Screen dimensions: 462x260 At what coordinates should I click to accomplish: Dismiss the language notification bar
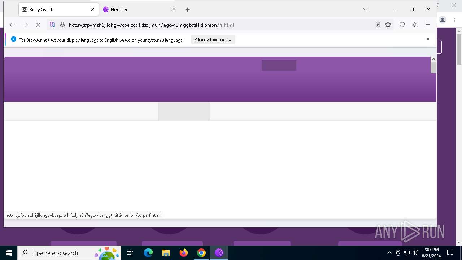428,39
